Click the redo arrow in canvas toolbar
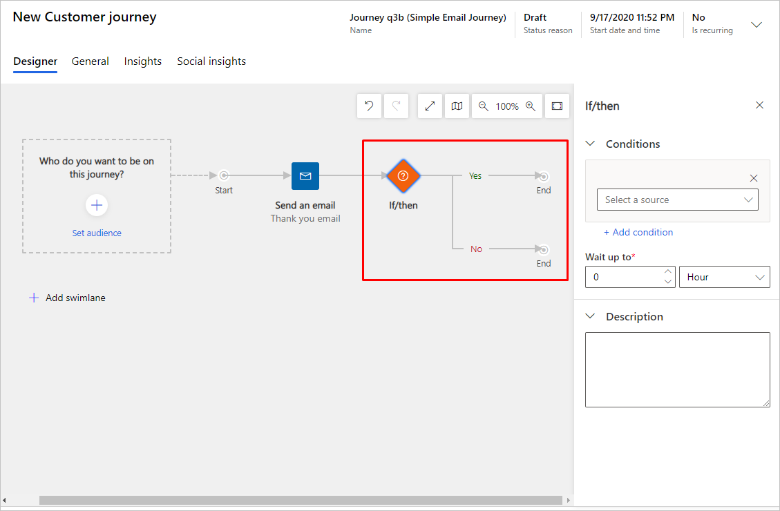The height and width of the screenshot is (511, 780). (x=396, y=106)
